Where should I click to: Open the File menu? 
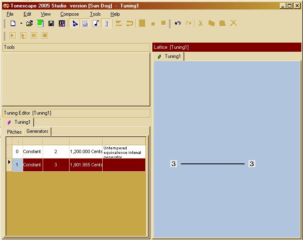pyautogui.click(x=10, y=14)
